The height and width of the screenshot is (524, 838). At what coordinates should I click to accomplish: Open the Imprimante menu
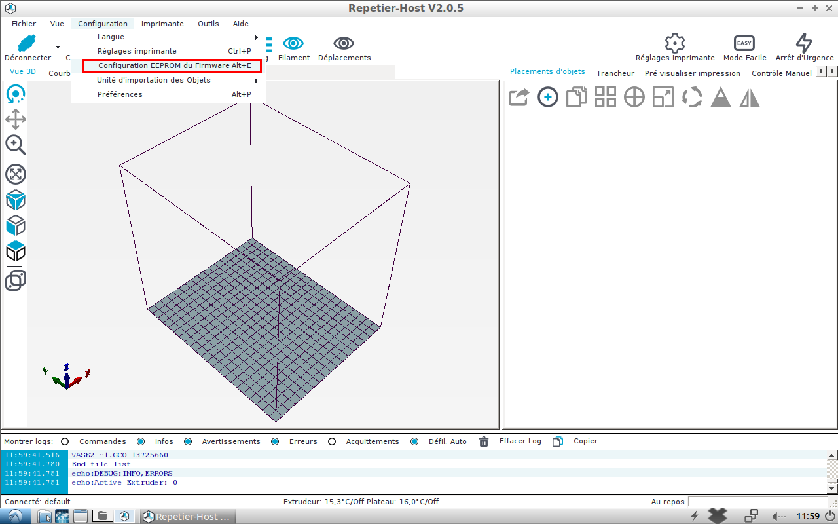162,24
